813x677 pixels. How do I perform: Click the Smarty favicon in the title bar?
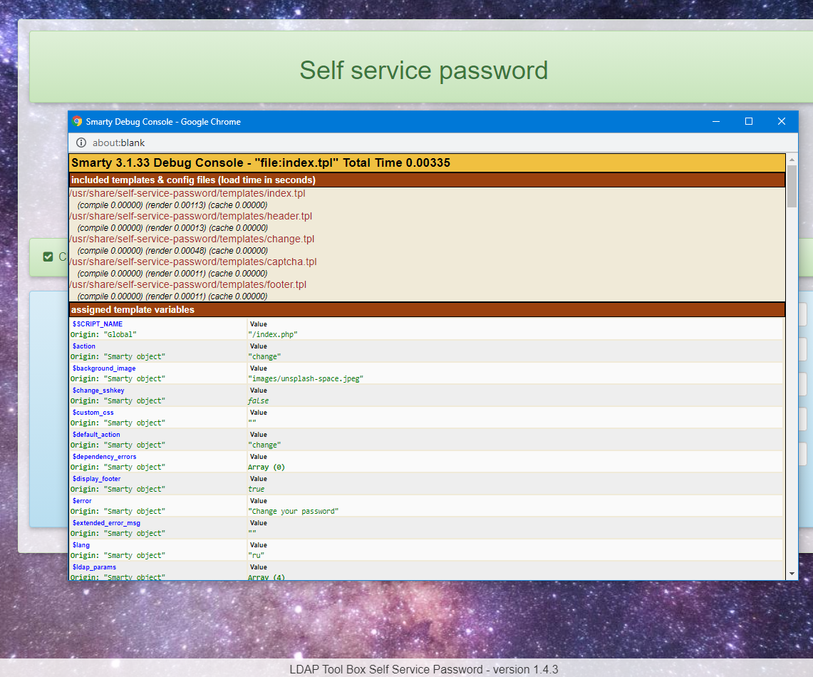click(77, 121)
